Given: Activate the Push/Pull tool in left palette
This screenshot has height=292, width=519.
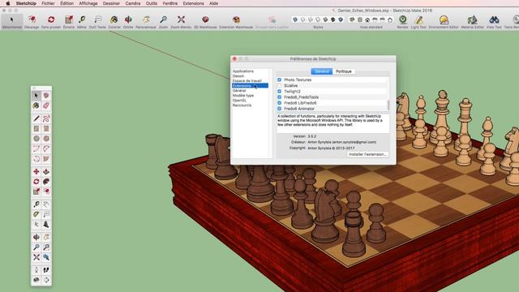Looking at the screenshot, I should tap(46, 171).
